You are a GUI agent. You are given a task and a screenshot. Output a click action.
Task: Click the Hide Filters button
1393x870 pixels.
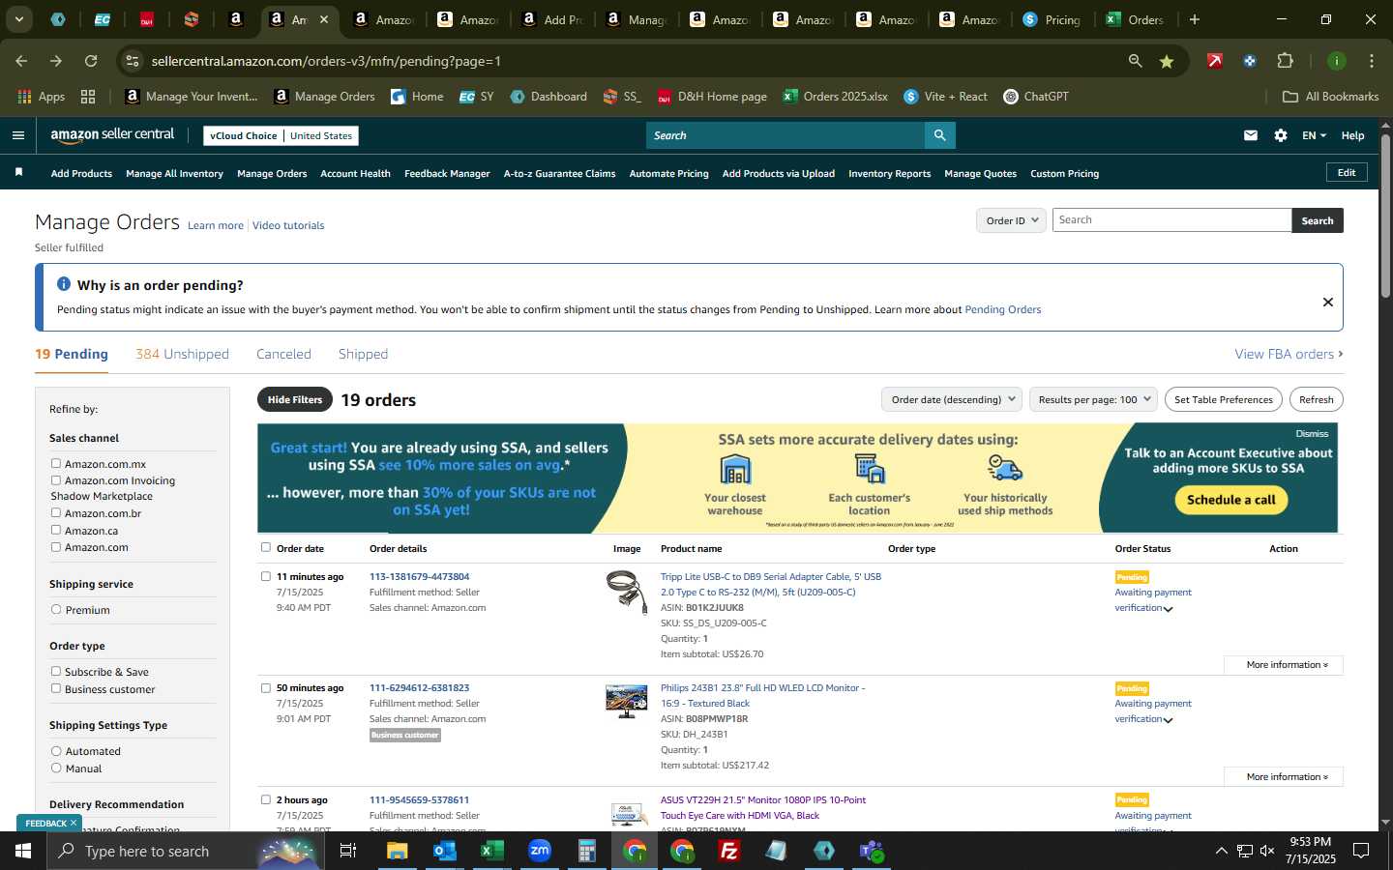click(295, 399)
